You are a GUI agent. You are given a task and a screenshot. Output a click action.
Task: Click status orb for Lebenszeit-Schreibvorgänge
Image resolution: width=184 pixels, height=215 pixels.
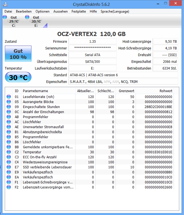click(x=9, y=182)
